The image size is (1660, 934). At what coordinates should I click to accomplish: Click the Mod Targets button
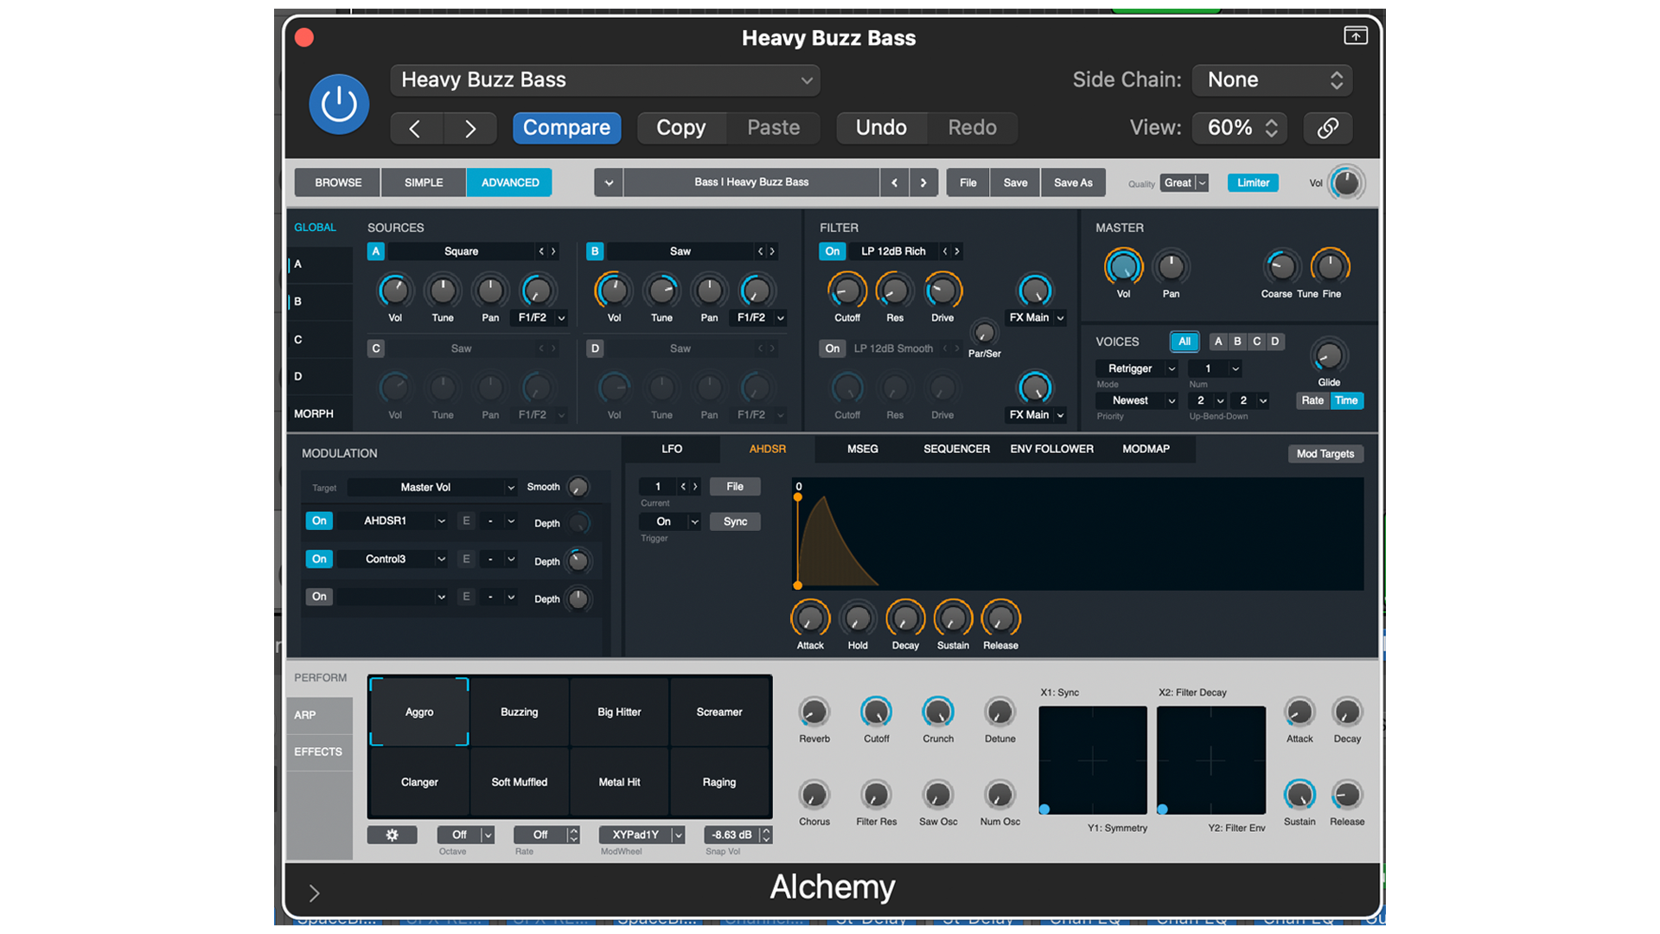[x=1325, y=454]
